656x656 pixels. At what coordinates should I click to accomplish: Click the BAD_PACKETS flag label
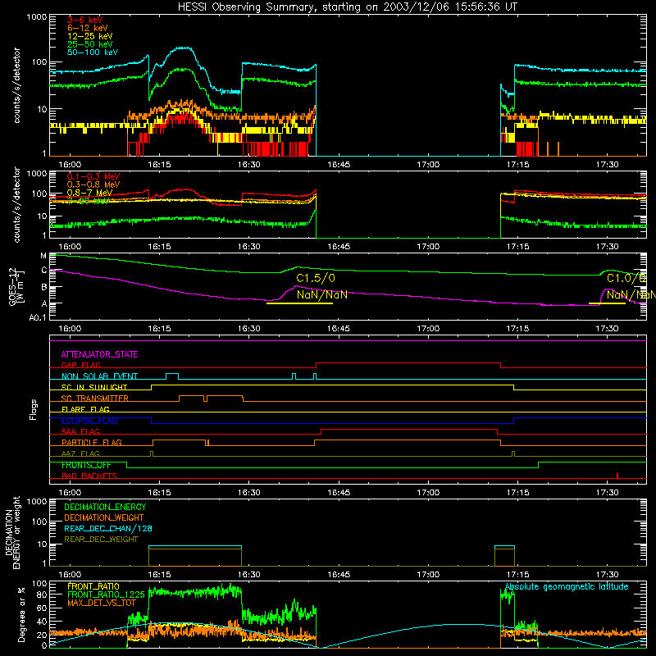pyautogui.click(x=89, y=476)
